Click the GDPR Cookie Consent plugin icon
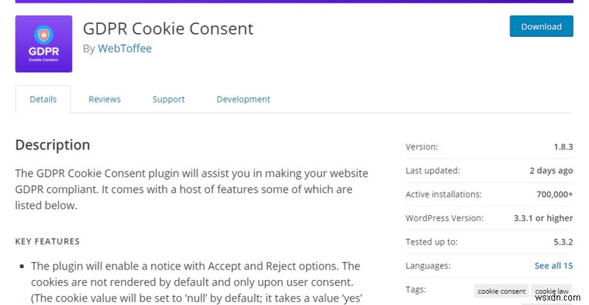This screenshot has height=305, width=589. [43, 43]
